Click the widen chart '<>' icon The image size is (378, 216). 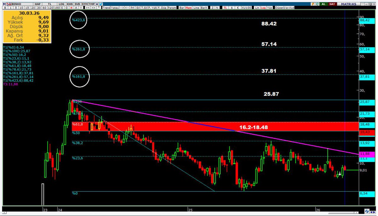coord(94,8)
